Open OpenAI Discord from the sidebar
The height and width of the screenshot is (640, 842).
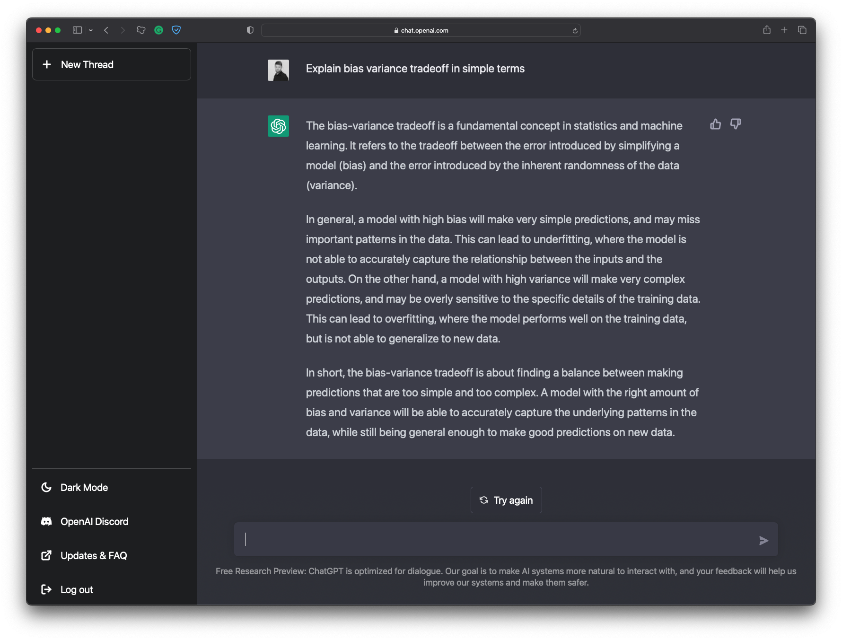[x=94, y=521]
